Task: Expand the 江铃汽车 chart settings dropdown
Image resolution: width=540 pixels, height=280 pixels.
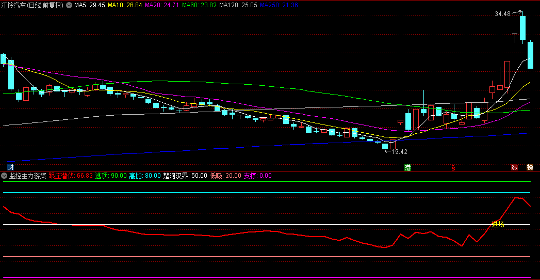Action: [70, 5]
